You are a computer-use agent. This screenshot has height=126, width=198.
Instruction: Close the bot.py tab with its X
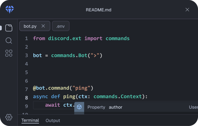43,26
